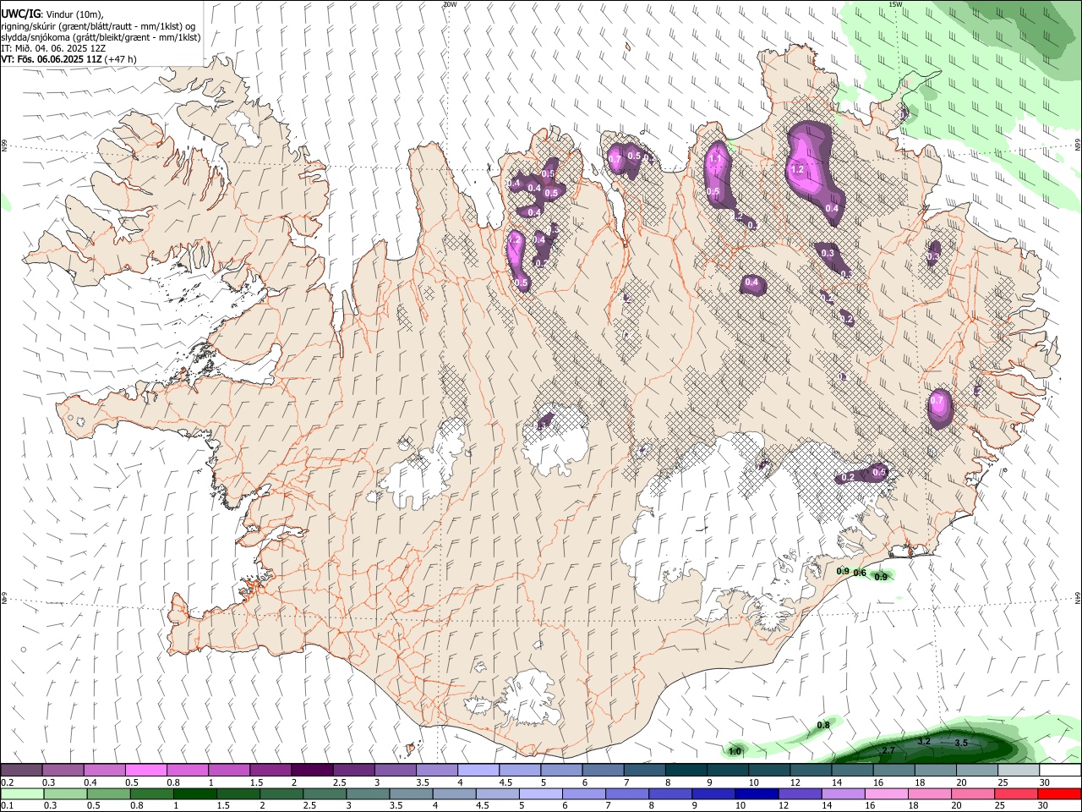
Task: Click the light lavender-blue swatch between 4 and 4.5, upper legend row
Action: point(478,771)
